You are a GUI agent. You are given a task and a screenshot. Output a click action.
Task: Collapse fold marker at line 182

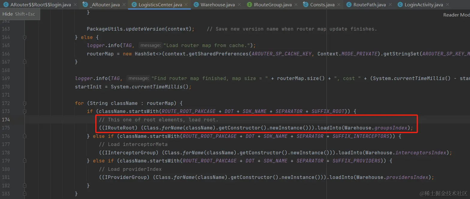coord(25,186)
